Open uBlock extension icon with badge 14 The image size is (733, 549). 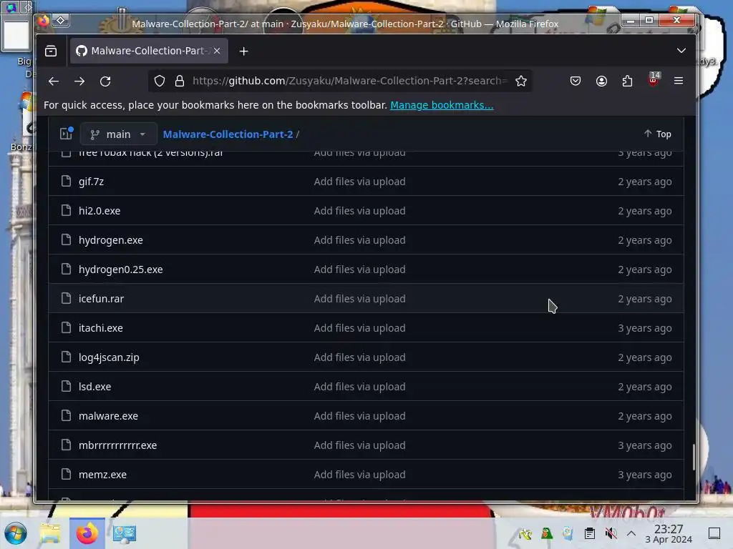(x=654, y=80)
